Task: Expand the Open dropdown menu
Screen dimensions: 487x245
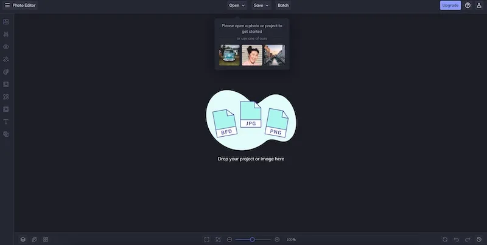Action: click(237, 5)
